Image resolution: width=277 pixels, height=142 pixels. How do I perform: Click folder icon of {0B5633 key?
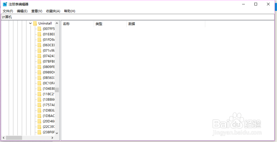(x=39, y=78)
